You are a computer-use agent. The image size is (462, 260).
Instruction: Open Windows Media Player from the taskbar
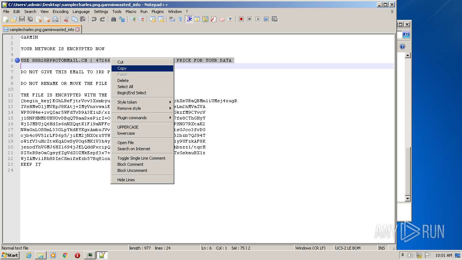point(53,255)
